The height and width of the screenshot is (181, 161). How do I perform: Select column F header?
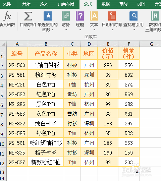(x=129, y=44)
